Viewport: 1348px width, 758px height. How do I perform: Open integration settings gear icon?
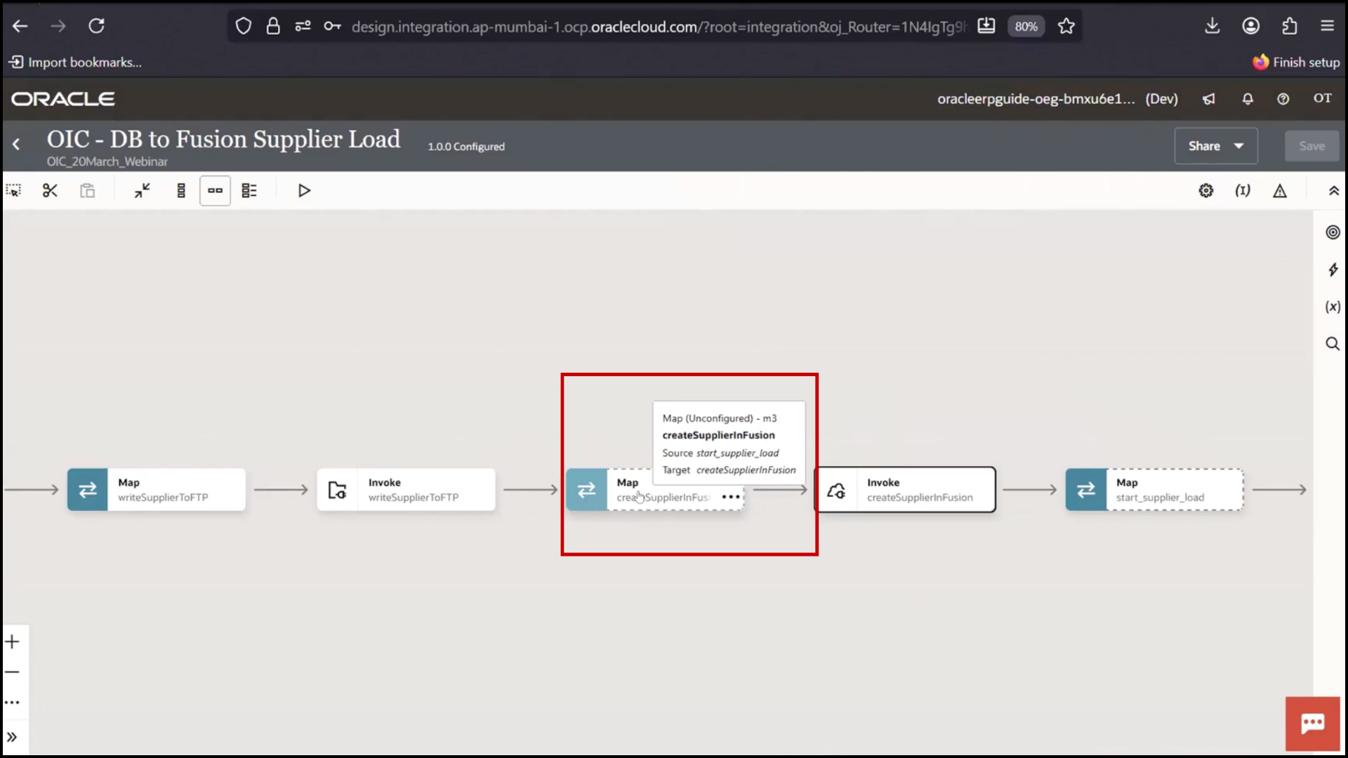(1206, 190)
